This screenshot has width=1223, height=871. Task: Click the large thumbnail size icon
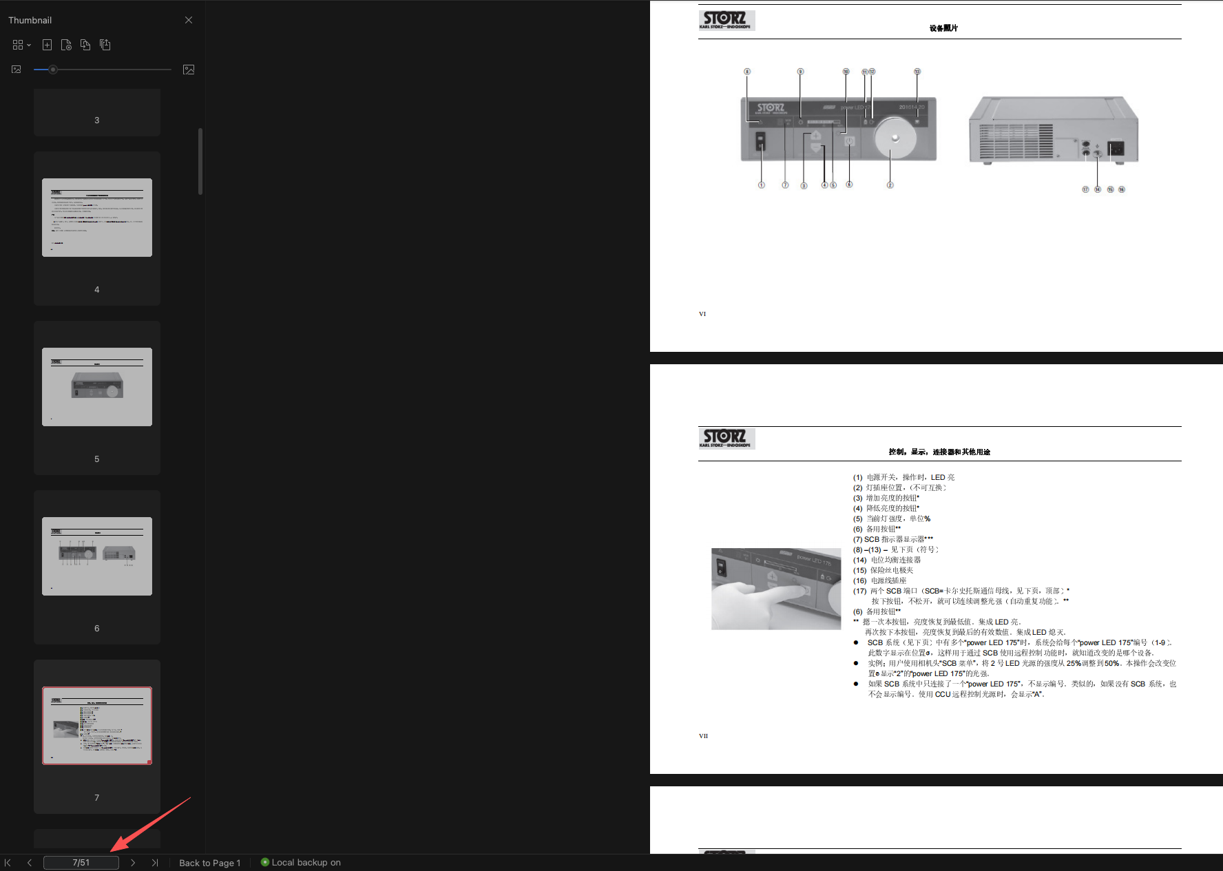click(189, 70)
